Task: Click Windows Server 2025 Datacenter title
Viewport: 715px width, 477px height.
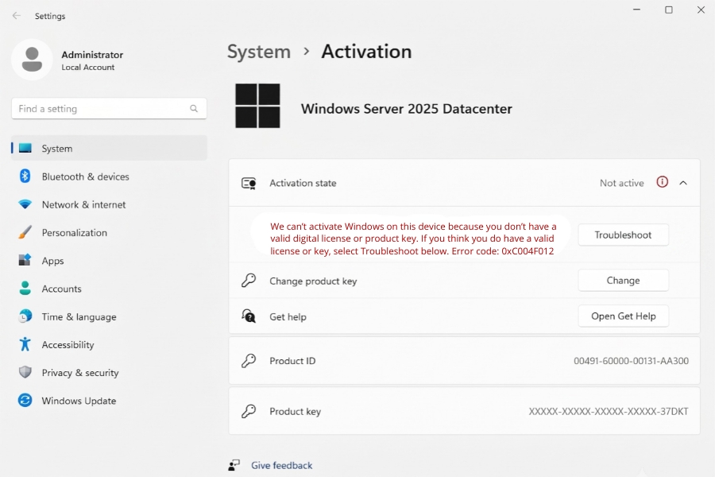Action: pos(406,109)
